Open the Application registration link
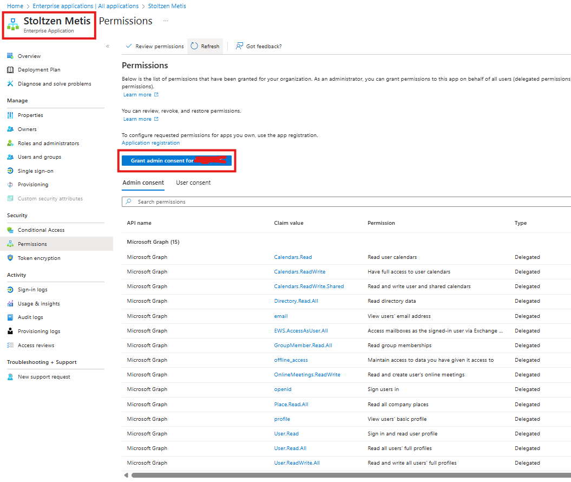 [x=151, y=143]
